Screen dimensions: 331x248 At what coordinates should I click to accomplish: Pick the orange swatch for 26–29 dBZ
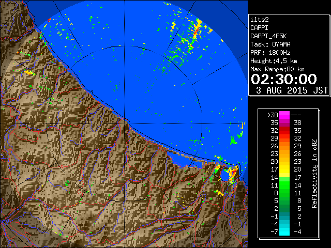[284, 146]
